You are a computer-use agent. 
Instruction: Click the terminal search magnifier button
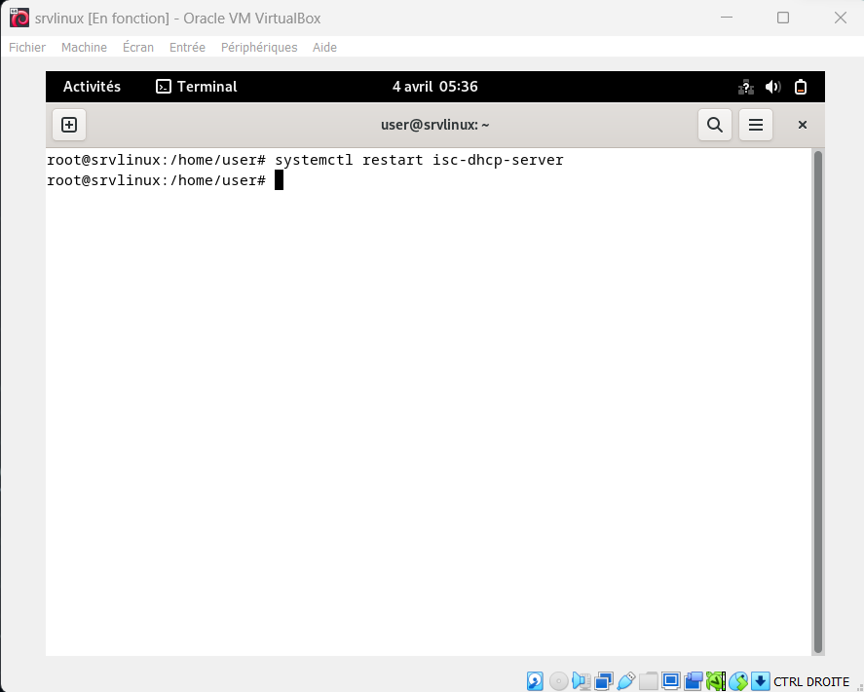tap(714, 125)
